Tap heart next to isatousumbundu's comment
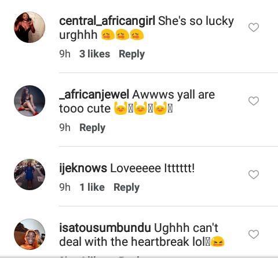This screenshot has width=278, height=258. (x=254, y=234)
